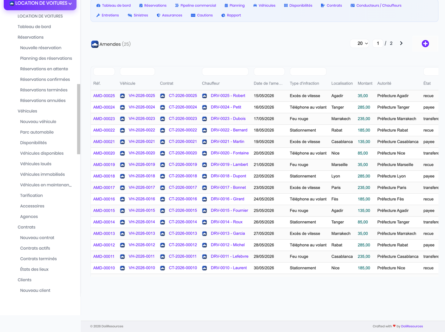The height and width of the screenshot is (332, 445).
Task: Open Disponibilités tab in top menu
Action: [x=298, y=6]
